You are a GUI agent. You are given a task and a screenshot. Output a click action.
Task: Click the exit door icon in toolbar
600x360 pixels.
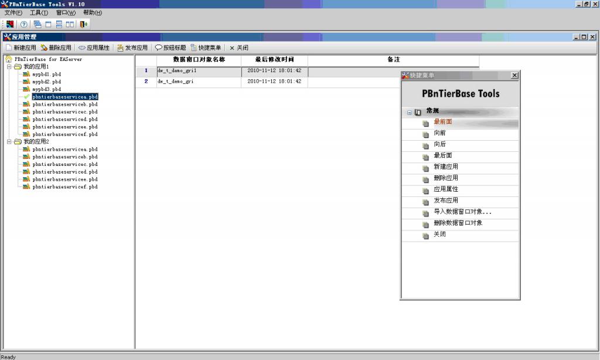coord(83,24)
